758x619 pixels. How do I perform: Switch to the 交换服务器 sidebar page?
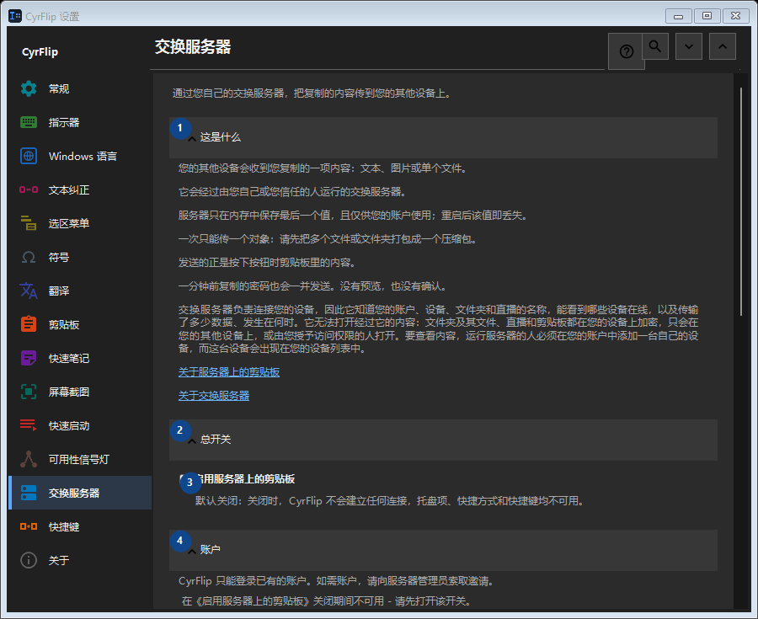pos(80,493)
